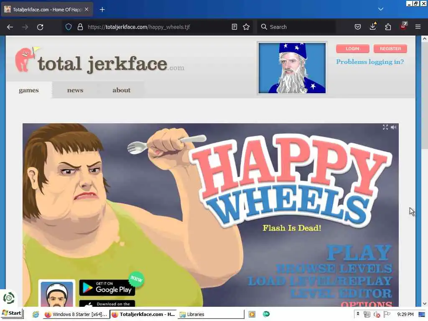The image size is (428, 321).
Task: Go back using the browser back arrow
Action: pos(10,27)
